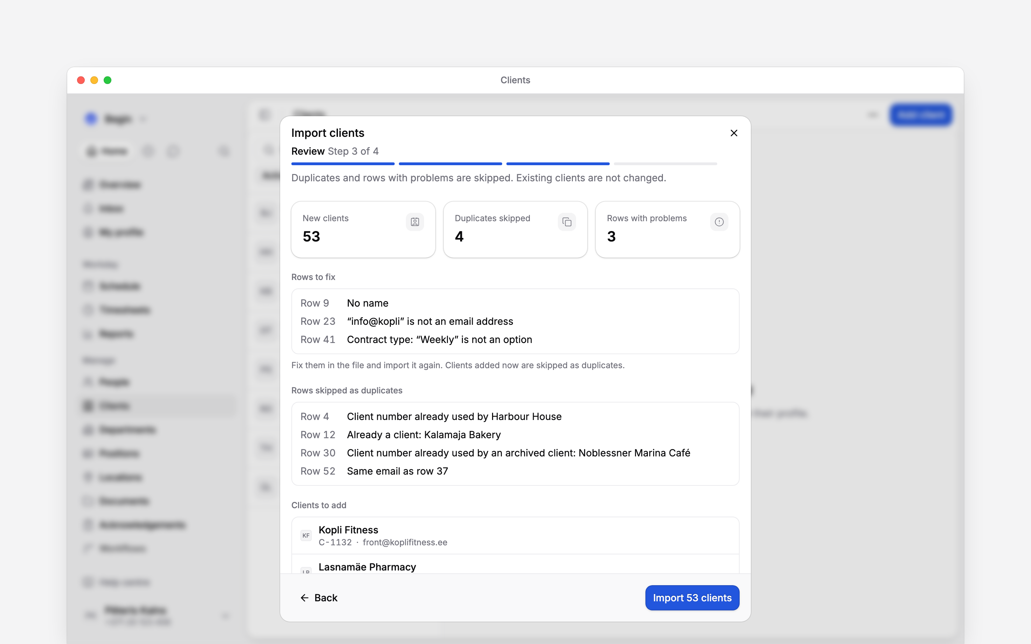The width and height of the screenshot is (1031, 644).
Task: Click the New clients card icon
Action: (x=415, y=222)
